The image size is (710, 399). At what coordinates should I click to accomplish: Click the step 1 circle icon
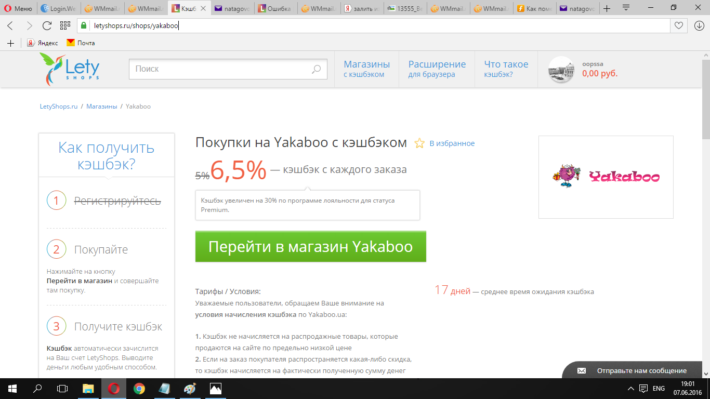[x=57, y=201]
